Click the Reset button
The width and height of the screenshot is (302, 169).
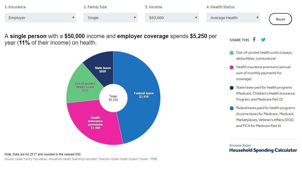[x=280, y=19]
